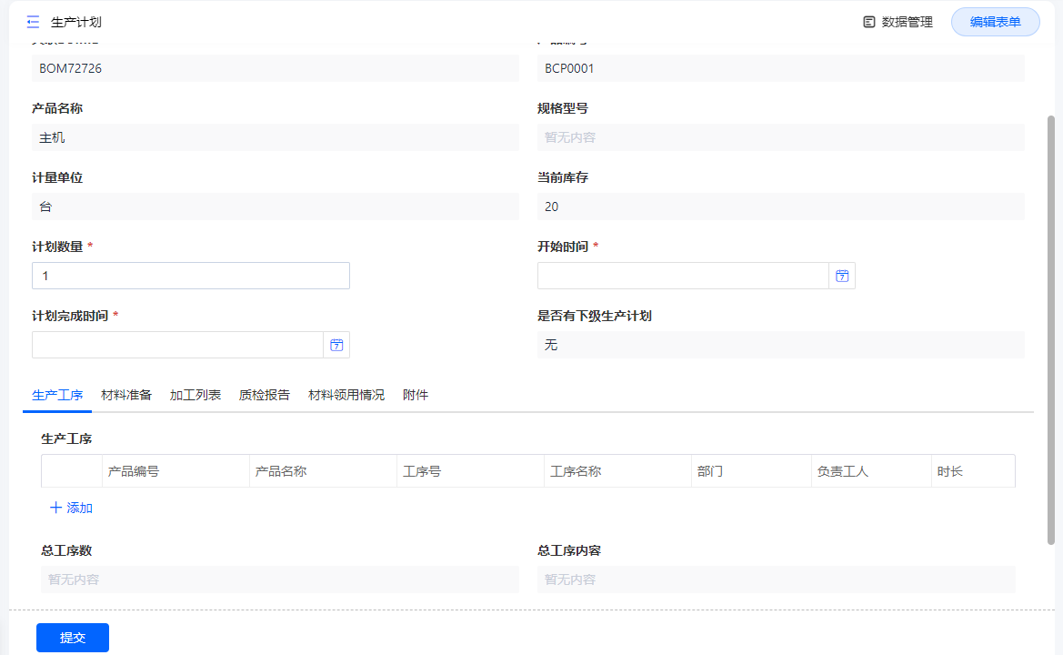Open the 开始时间 calendar picker icon
This screenshot has height=655, width=1063.
(x=842, y=276)
